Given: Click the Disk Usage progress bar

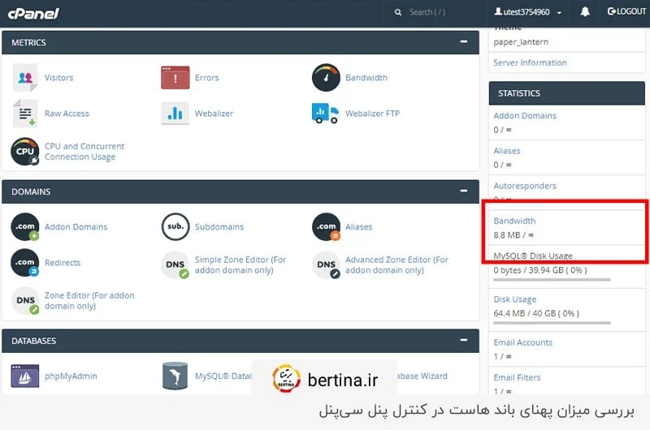Looking at the screenshot, I should [552, 324].
